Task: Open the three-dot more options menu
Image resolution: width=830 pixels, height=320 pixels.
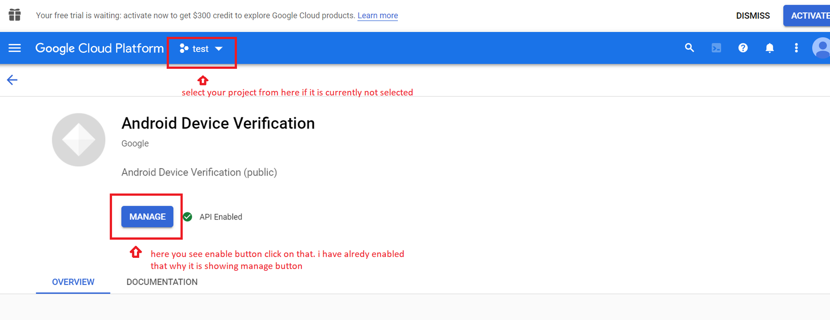Action: pos(796,48)
